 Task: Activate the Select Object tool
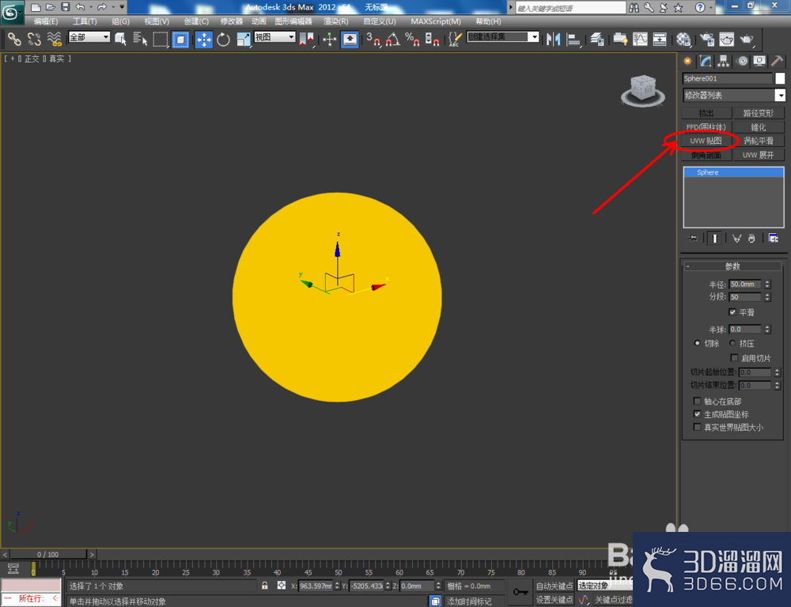120,39
